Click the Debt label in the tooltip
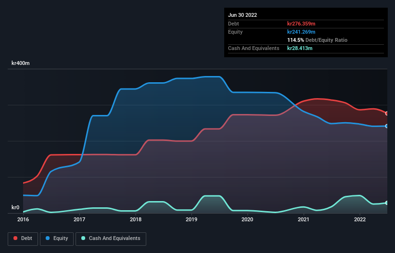Viewport: 395px width, 253px height. point(233,24)
